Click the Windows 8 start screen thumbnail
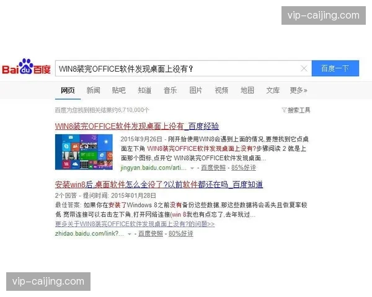 tap(84, 152)
